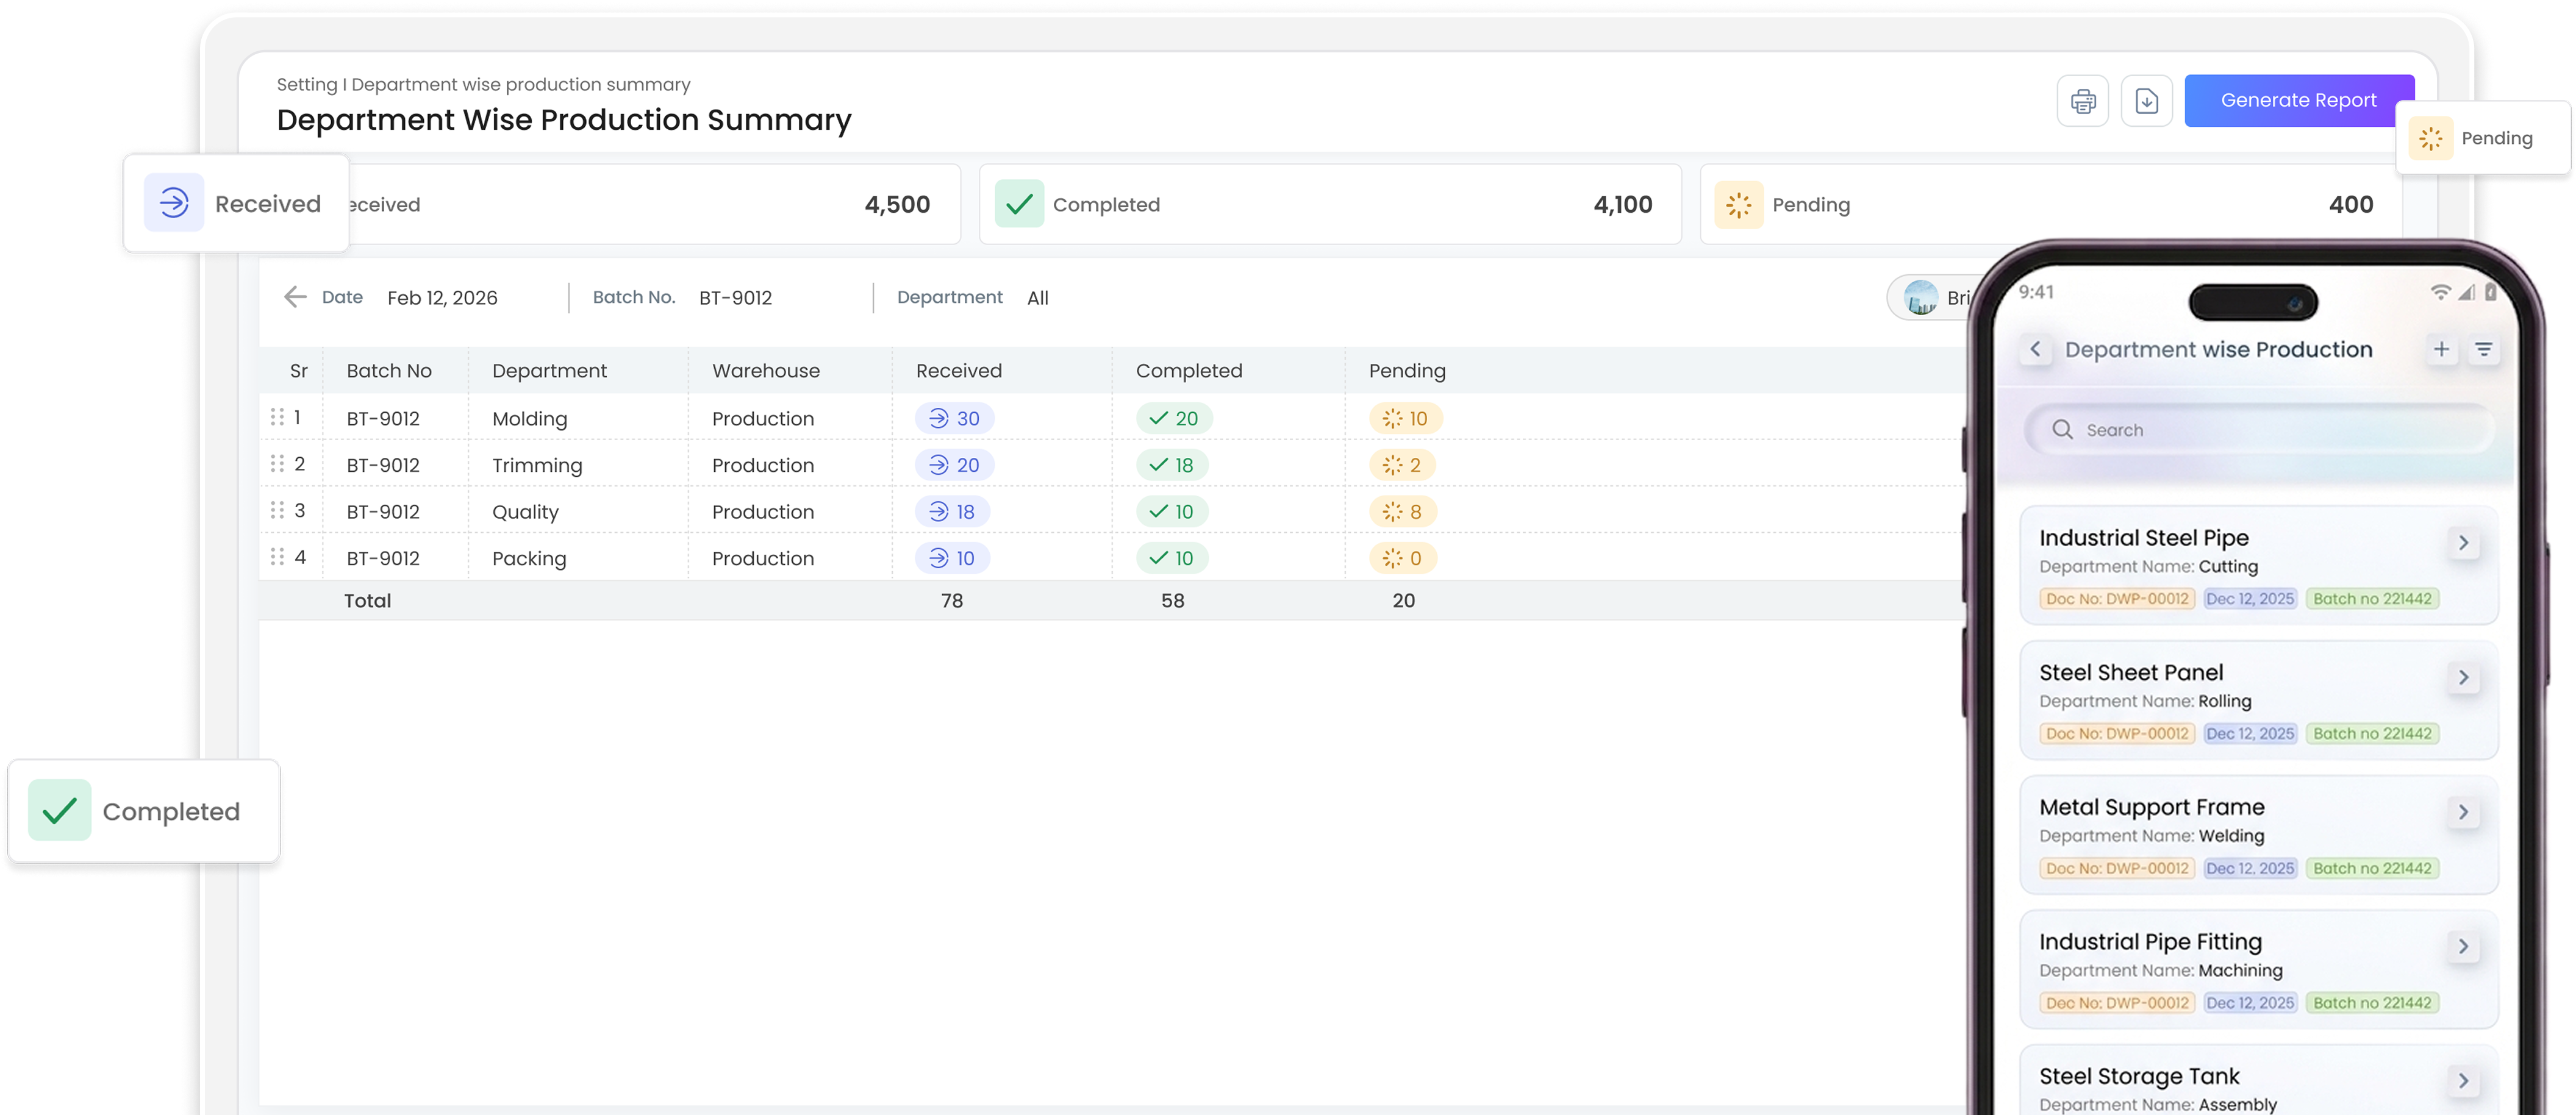Click the user avatar near Bri
Viewport: 2576px width, 1115px height.
click(1921, 298)
